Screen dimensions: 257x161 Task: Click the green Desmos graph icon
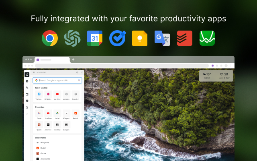tap(207, 38)
